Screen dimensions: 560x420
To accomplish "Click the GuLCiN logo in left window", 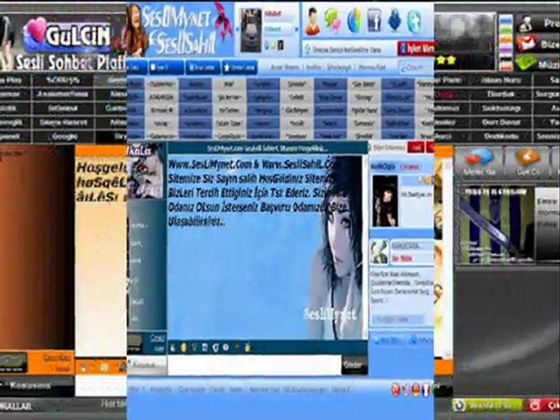I will coord(67,35).
